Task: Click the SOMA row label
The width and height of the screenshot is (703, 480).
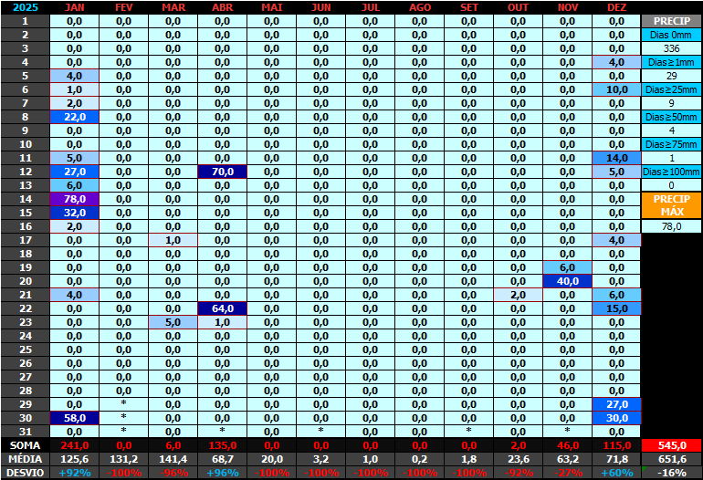Action: [x=25, y=445]
